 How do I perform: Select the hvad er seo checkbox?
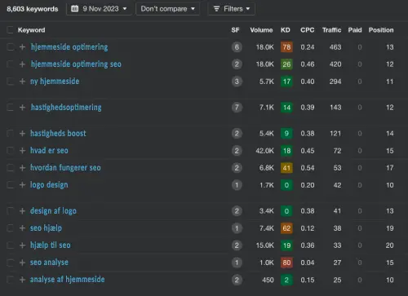[x=10, y=151]
